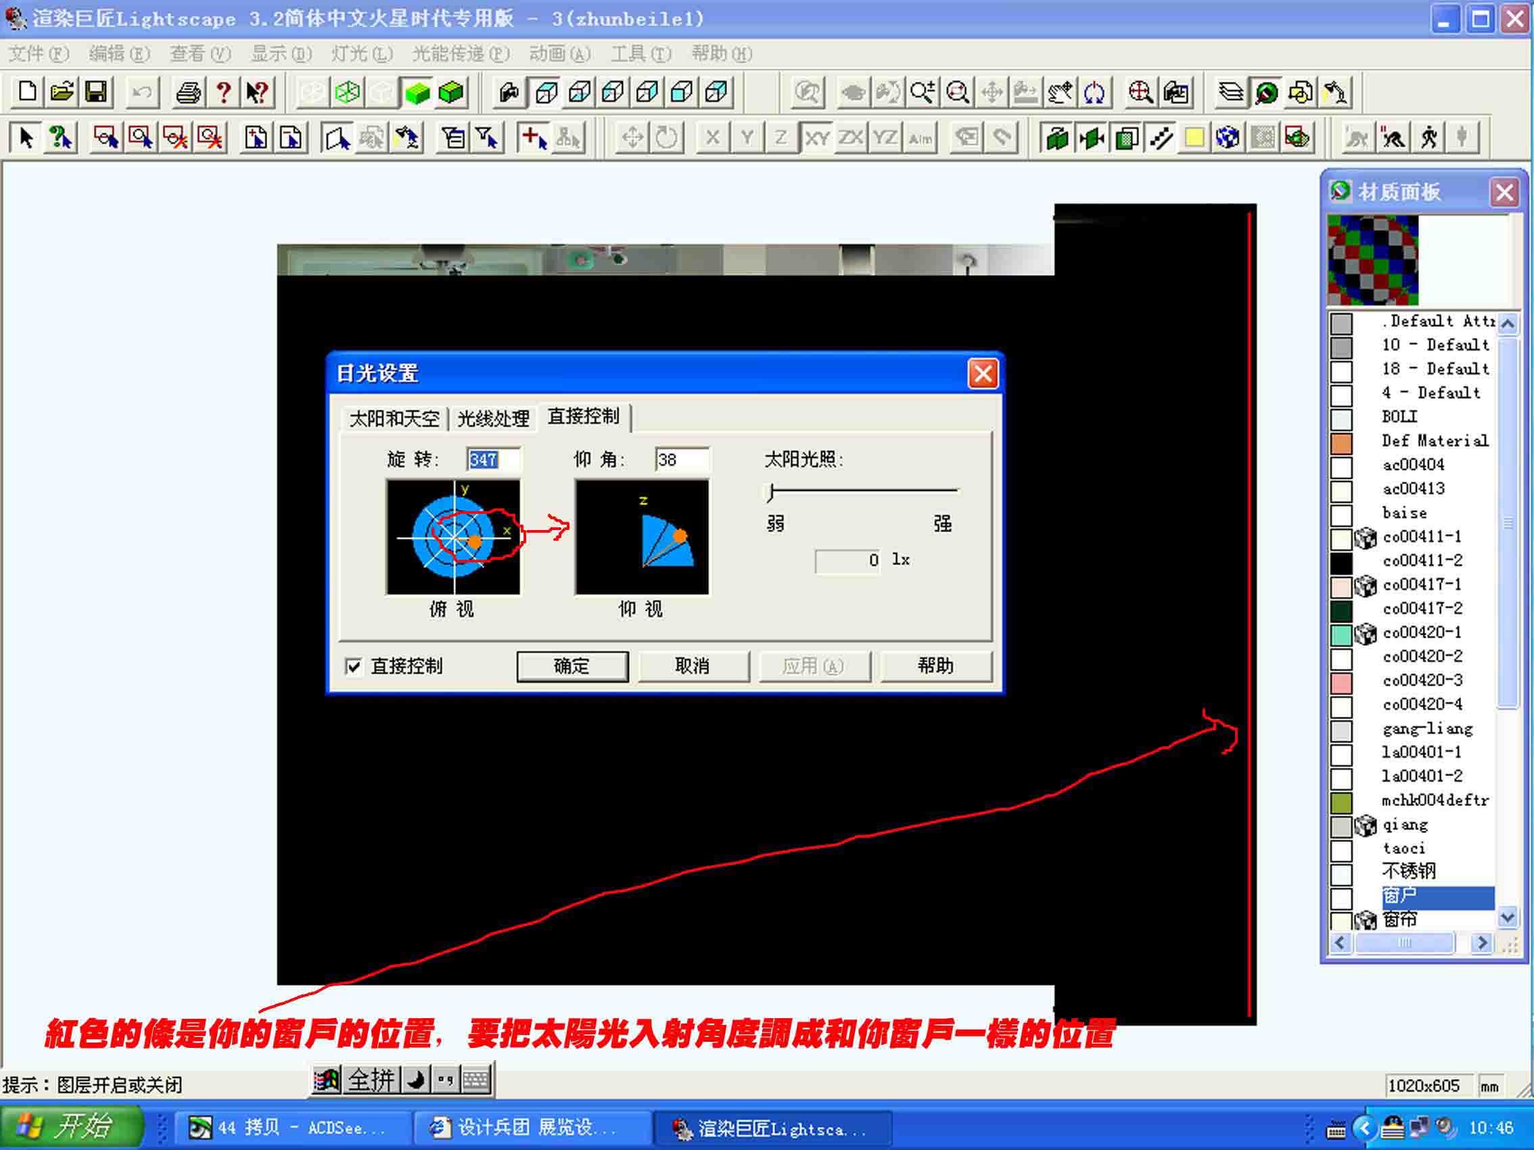Open the 显示 menu
This screenshot has height=1150, width=1534.
click(x=281, y=53)
